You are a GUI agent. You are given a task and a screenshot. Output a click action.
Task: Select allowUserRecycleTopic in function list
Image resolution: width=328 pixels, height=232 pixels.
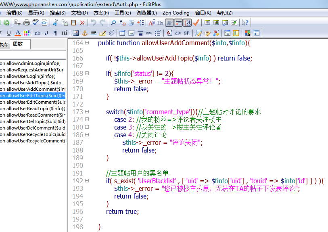click(x=33, y=134)
